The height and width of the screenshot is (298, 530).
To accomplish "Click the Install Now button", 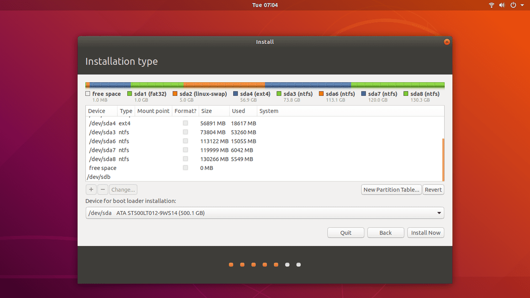I will (x=425, y=233).
